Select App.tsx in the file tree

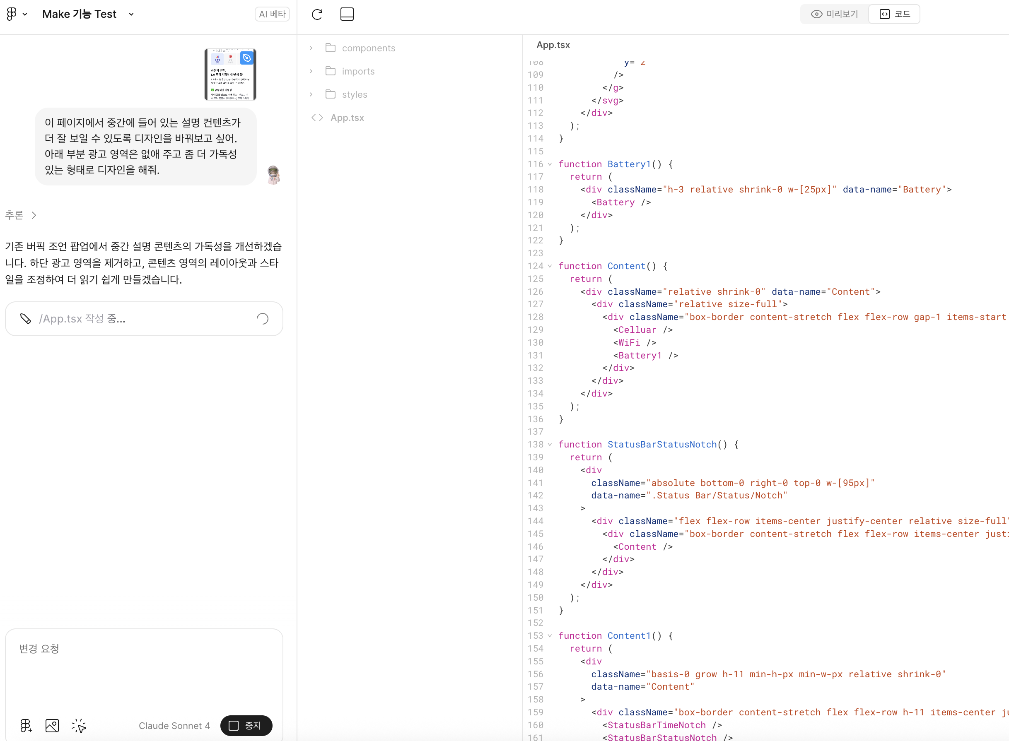pos(347,118)
